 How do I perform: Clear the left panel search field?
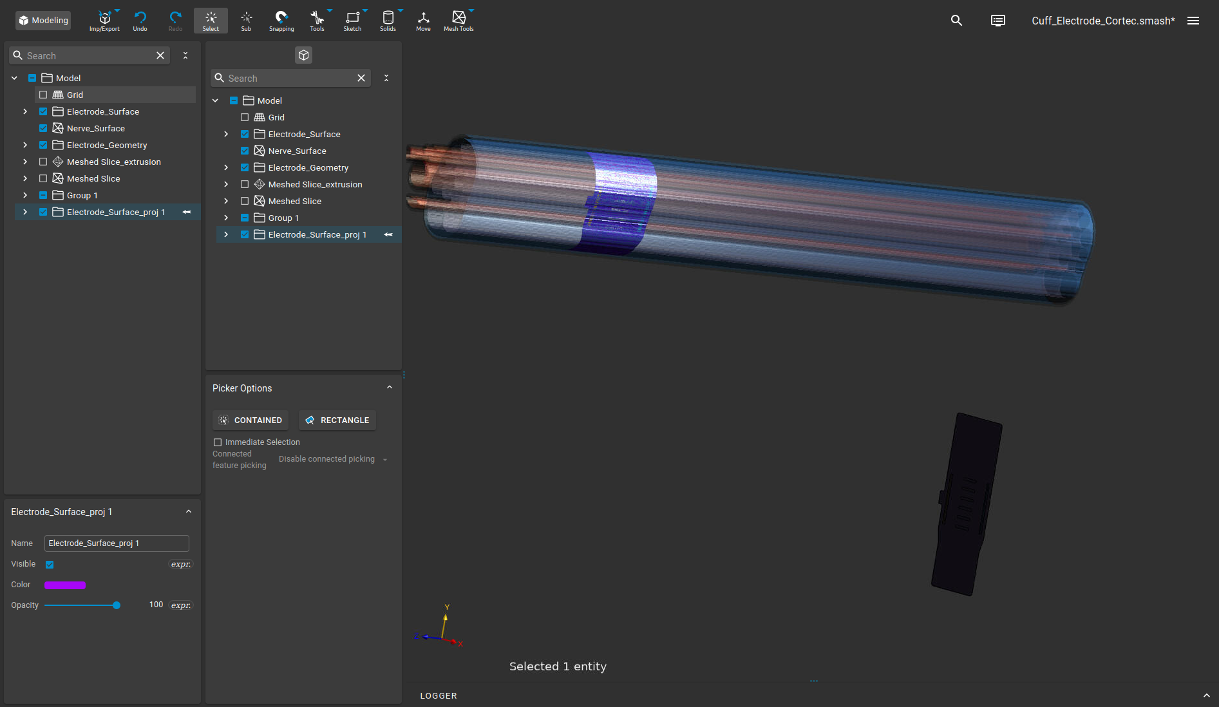click(x=160, y=55)
